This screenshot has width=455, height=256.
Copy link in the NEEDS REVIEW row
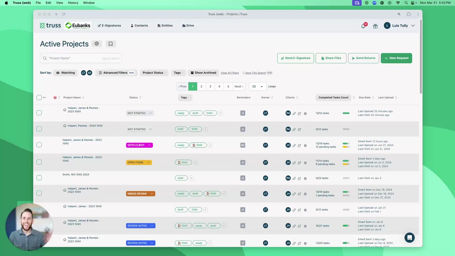pos(294,194)
